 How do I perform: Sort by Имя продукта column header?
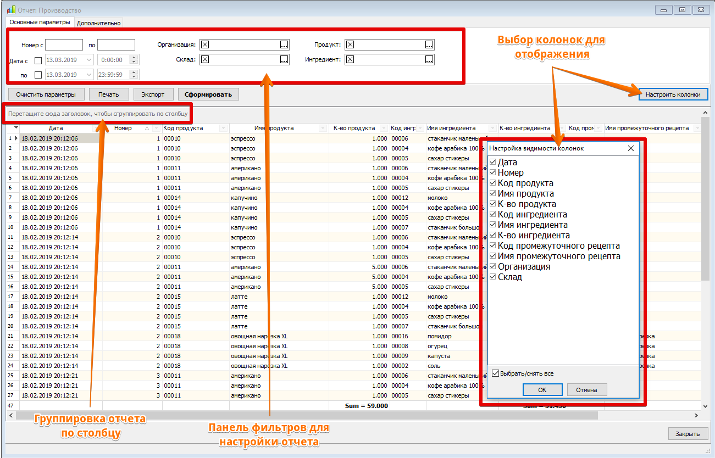pos(274,128)
